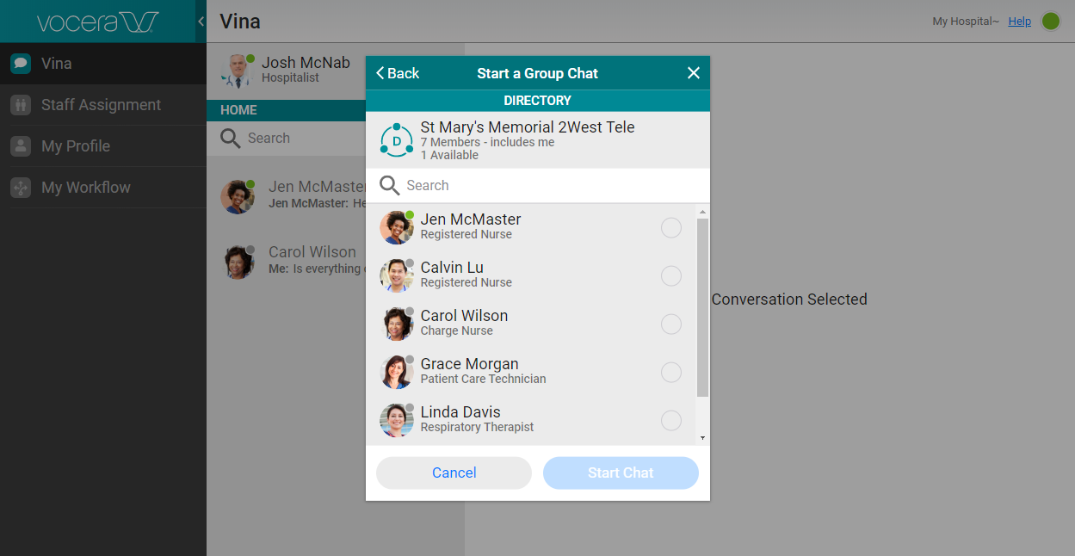
Task: Open the Staff Assignment menu item
Action: tap(101, 105)
